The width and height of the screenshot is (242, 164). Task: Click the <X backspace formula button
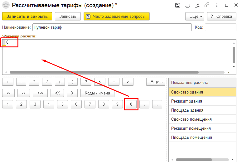(x=57, y=93)
